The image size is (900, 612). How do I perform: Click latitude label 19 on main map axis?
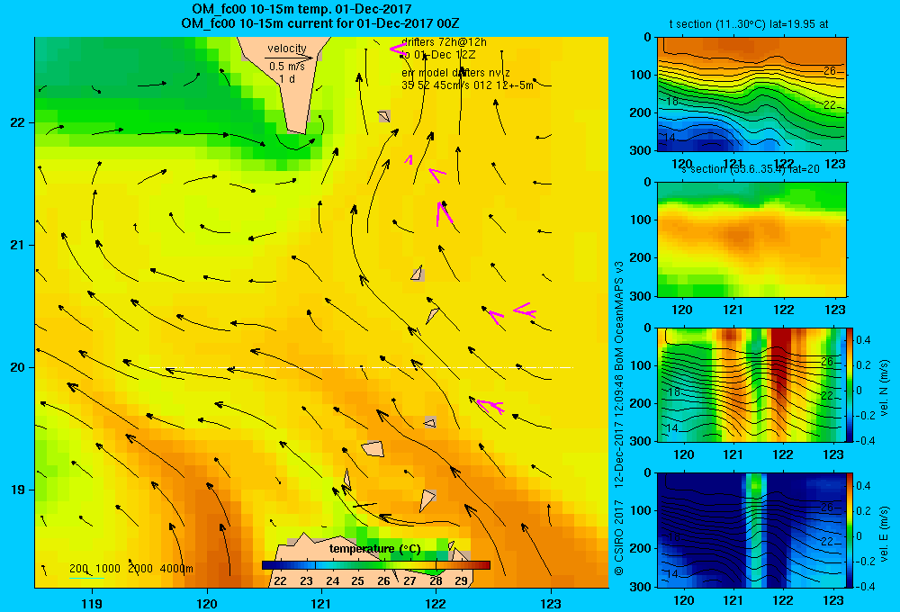(18, 490)
